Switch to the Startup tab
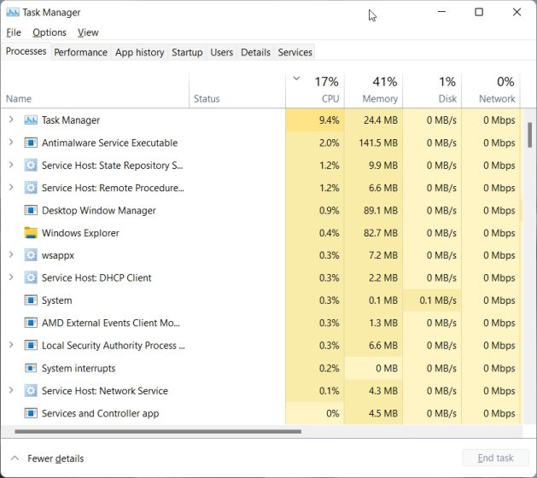Viewport: 537px width, 478px height. click(187, 52)
